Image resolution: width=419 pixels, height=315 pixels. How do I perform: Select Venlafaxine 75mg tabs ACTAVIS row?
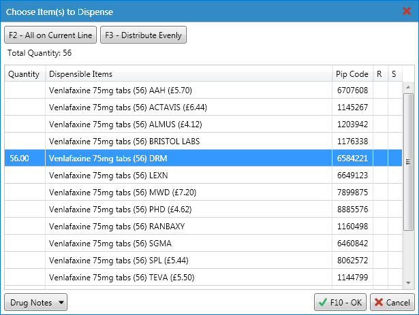point(203,107)
